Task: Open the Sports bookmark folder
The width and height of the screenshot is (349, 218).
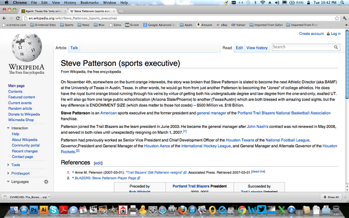Action: pos(66,25)
